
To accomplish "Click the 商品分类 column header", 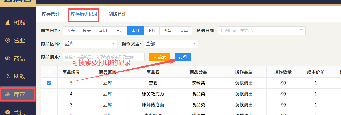I will tap(198, 72).
